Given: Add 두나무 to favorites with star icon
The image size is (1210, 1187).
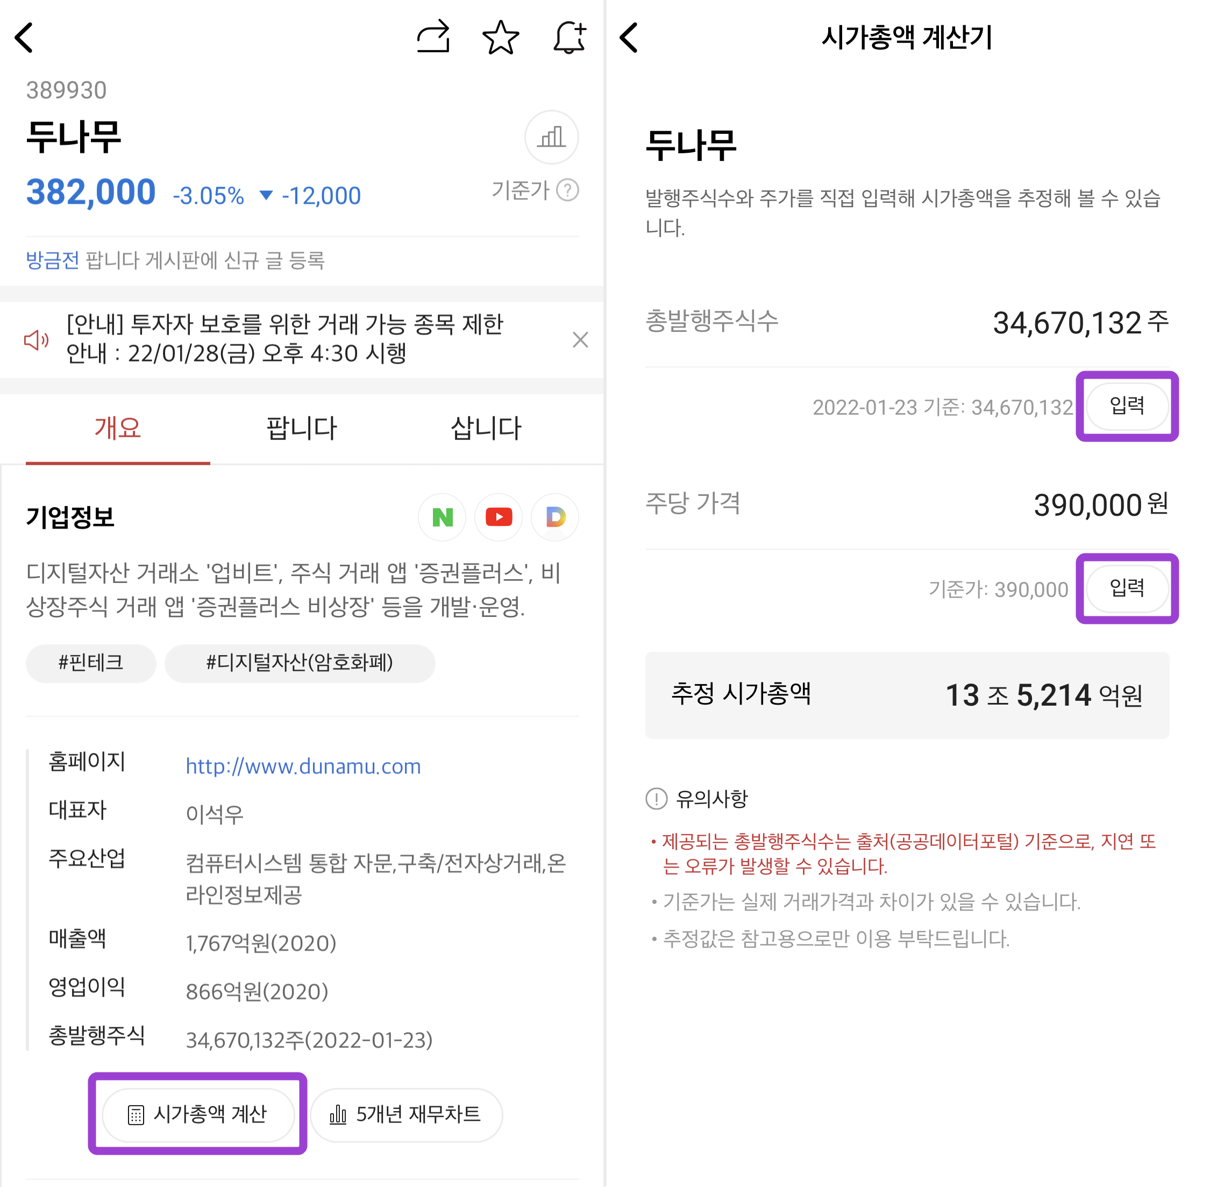Looking at the screenshot, I should tap(501, 38).
